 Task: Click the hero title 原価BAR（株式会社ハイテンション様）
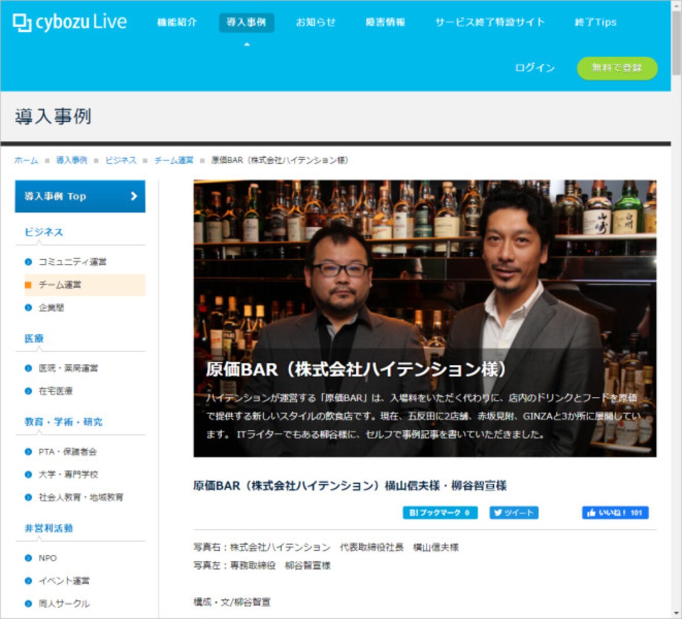(357, 369)
